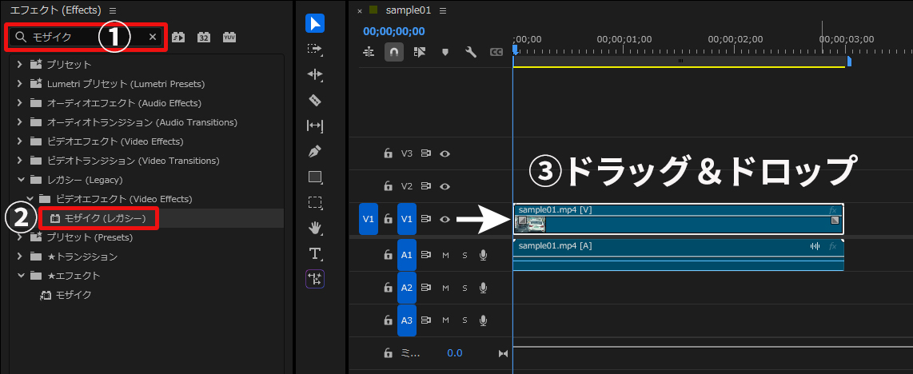This screenshot has width=913, height=374.
Task: Open the Effects panel menu icon
Action: (113, 10)
